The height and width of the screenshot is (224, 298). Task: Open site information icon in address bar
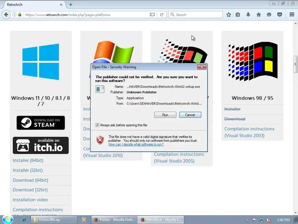pos(15,15)
